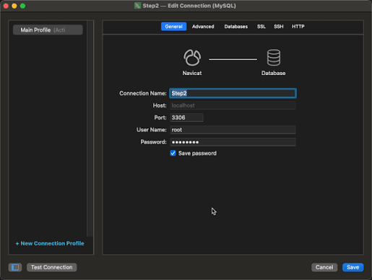Click the Navicat label text
This screenshot has height=280, width=372.
(192, 73)
